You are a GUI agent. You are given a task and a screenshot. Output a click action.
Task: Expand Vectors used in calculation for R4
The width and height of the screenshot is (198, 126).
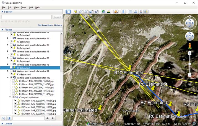tap(8, 38)
